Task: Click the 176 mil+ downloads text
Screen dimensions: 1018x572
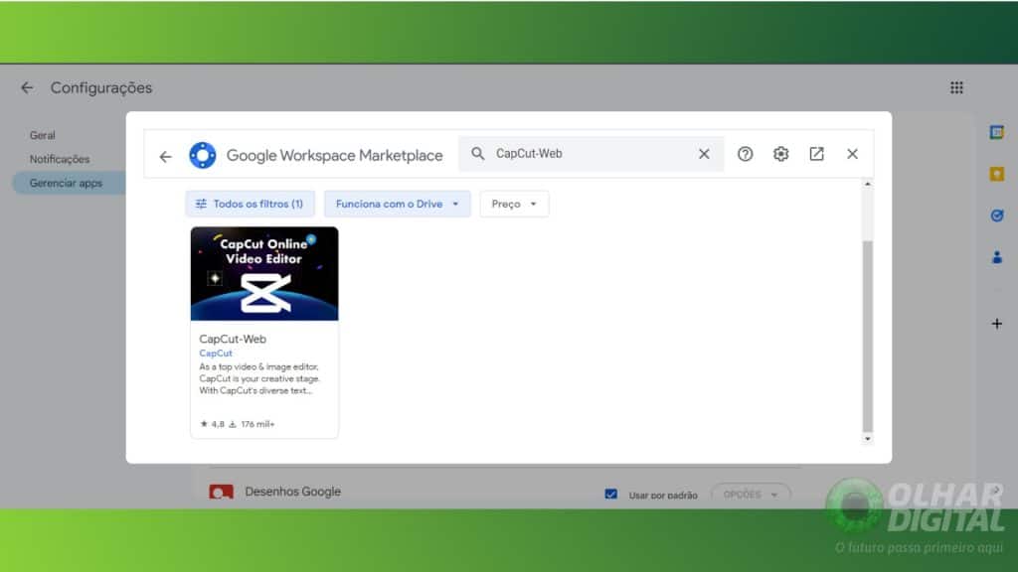Action: (257, 424)
